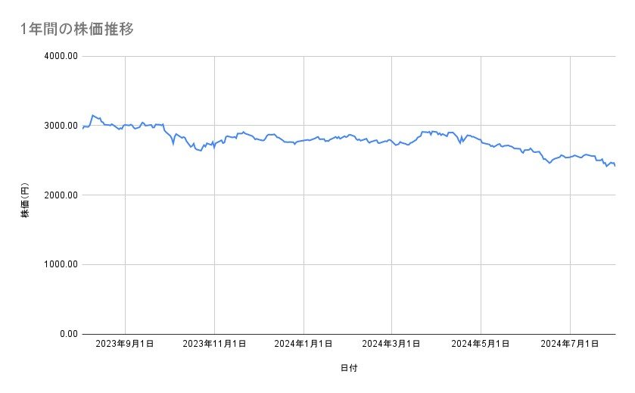
Task: Click the chart title 1年間の株価推移
Action: pyautogui.click(x=79, y=29)
